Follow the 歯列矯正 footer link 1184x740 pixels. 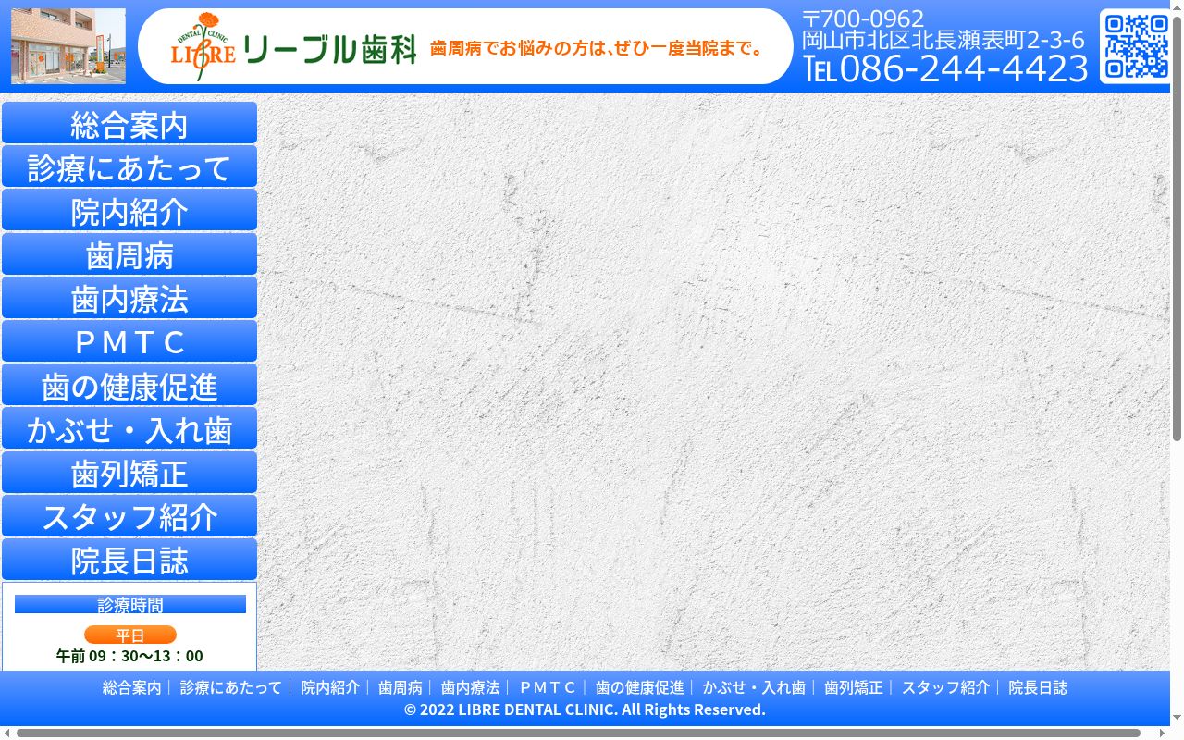click(x=854, y=687)
